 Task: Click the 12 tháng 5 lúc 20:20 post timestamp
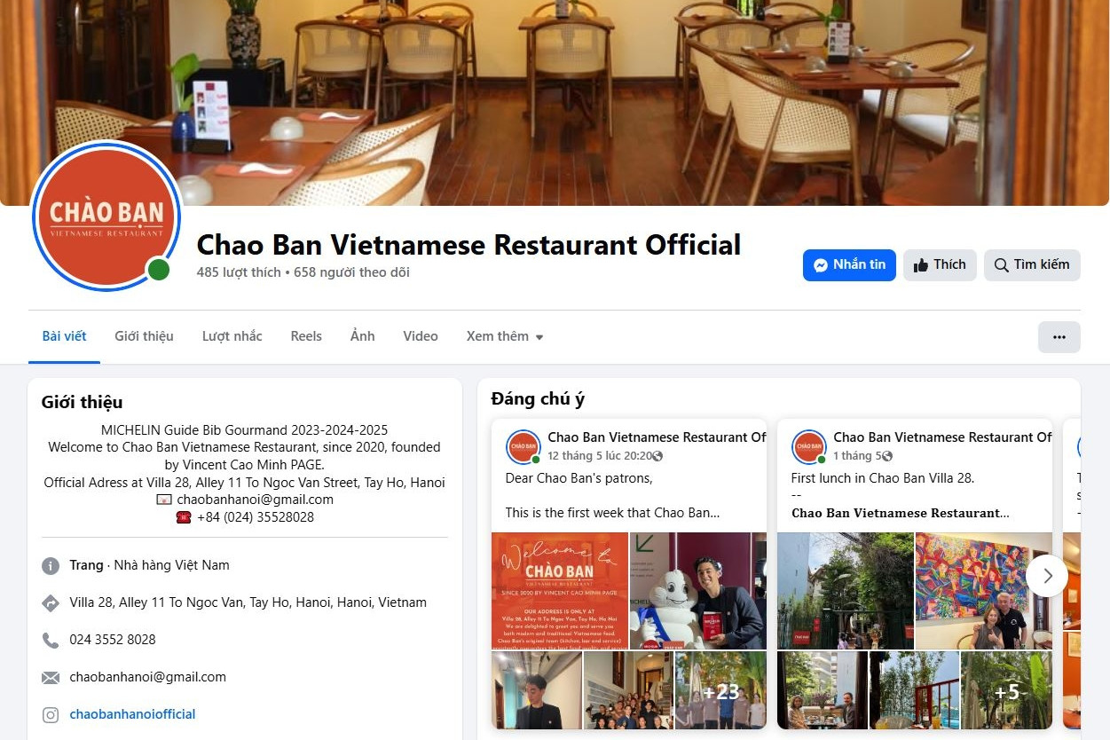coord(600,456)
